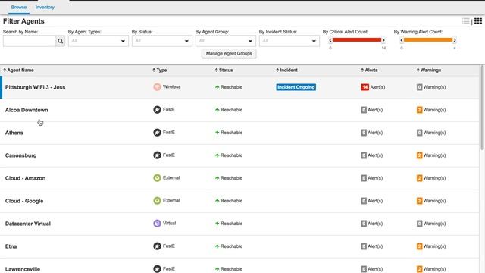This screenshot has height=273, width=485.
Task: Click warnings badge in Canonsburg row
Action: [419, 155]
